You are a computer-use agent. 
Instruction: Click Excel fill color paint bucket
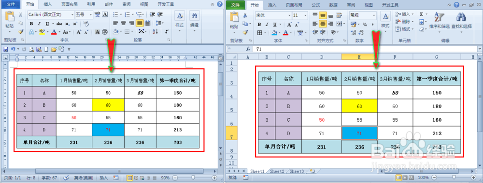[274, 32]
